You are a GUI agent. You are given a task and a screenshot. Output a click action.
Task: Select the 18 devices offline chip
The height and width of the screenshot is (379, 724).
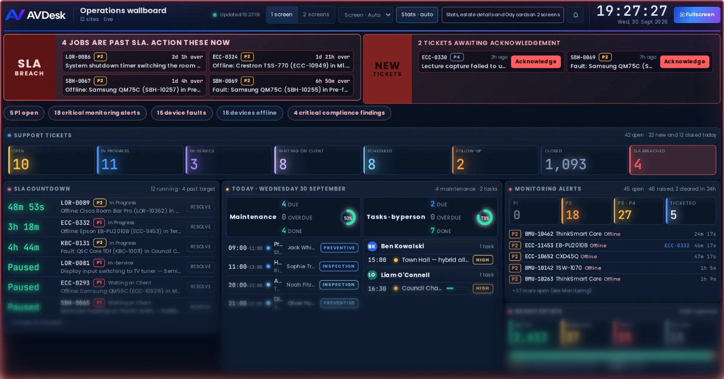pos(250,113)
